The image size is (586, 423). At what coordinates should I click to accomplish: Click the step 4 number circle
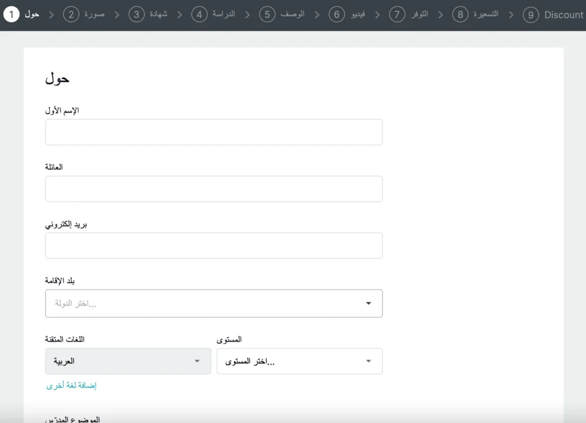199,14
